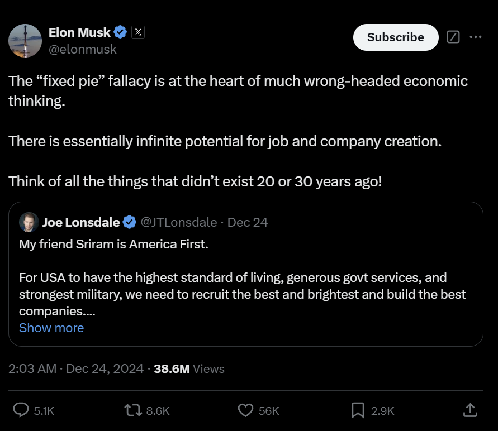Click the X affiliation badge next to Elon Musk

coord(138,32)
